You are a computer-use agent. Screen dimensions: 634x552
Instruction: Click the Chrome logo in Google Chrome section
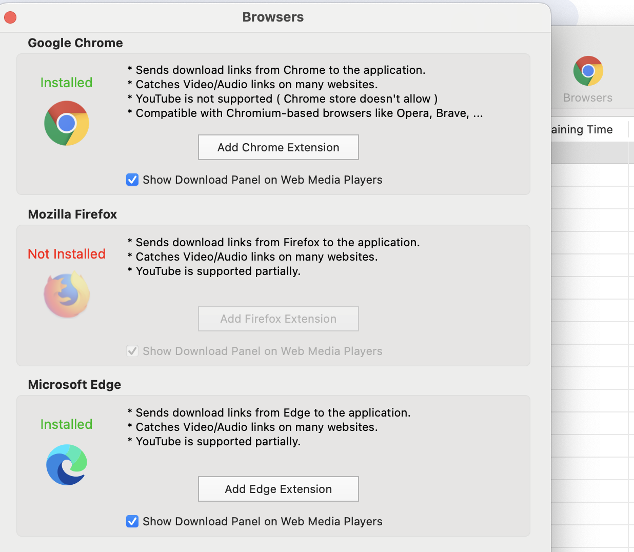(67, 123)
